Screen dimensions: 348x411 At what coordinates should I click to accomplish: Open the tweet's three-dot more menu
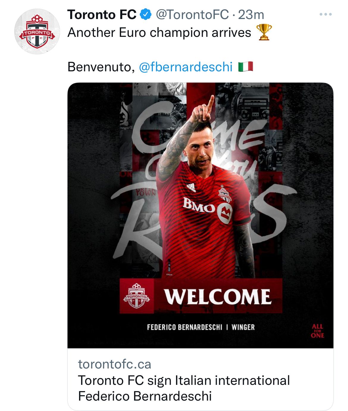325,14
